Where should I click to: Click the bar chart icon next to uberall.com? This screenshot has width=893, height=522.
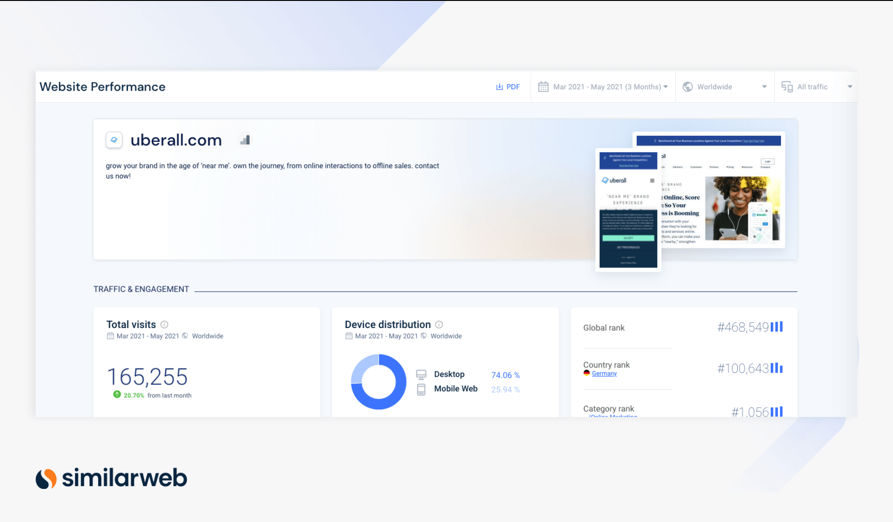(x=246, y=140)
